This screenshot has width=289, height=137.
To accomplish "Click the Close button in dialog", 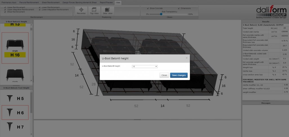I will (x=164, y=75).
